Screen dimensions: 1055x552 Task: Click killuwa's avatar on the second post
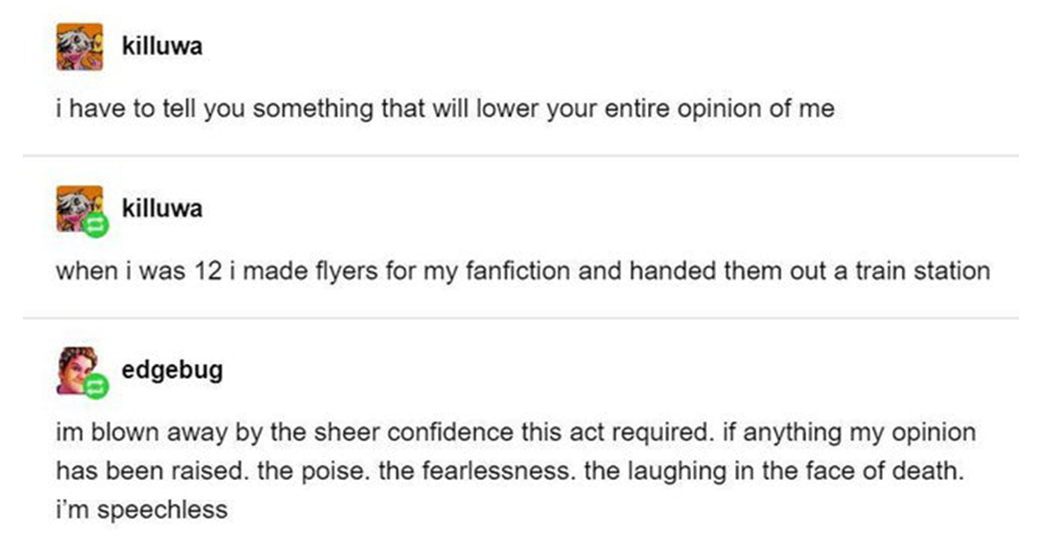tap(78, 209)
